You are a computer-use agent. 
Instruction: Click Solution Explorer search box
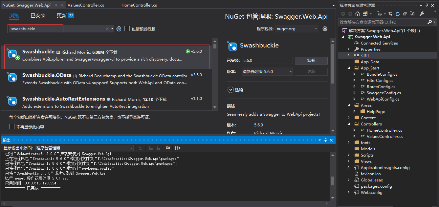tap(383, 22)
